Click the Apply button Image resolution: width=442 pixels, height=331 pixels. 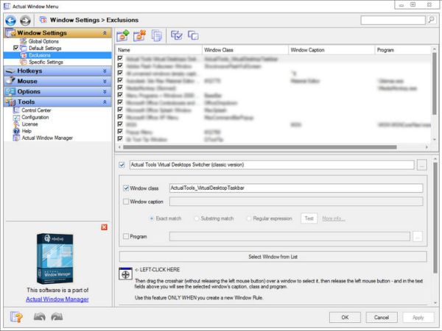(x=418, y=318)
